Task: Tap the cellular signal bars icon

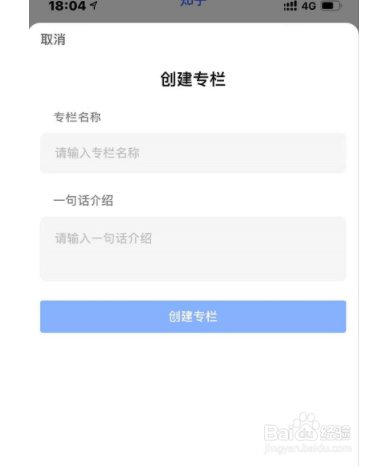Action: (290, 6)
